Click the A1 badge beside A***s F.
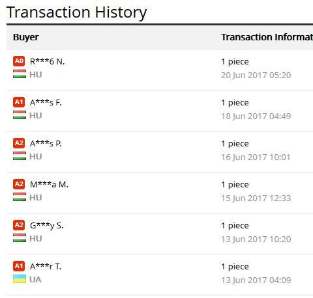This screenshot has width=313, height=298. coord(19,102)
